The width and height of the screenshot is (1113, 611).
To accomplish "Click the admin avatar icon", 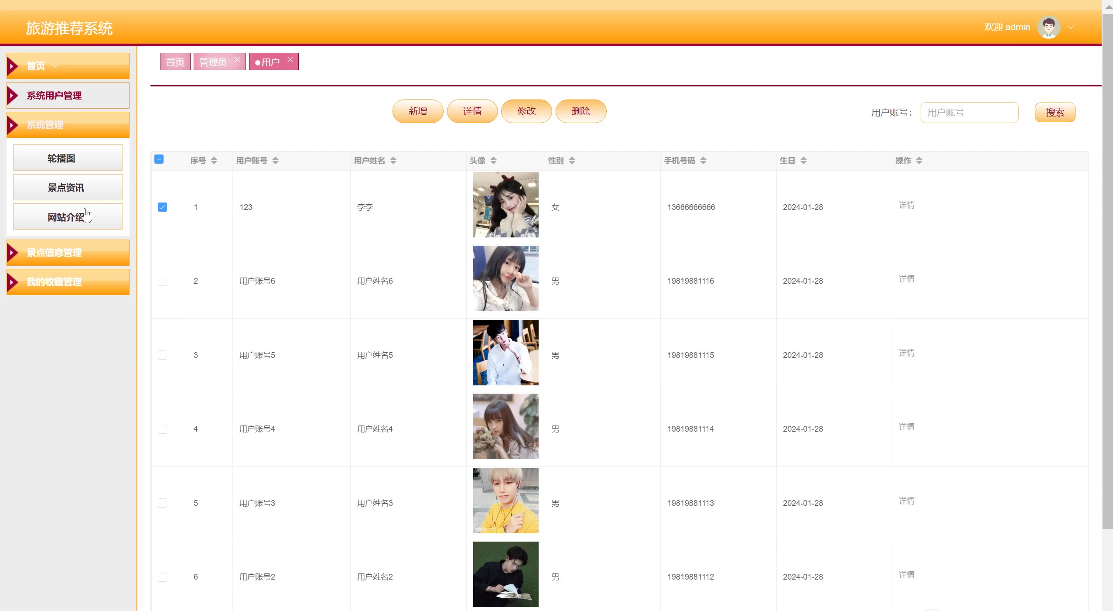I will click(1048, 27).
